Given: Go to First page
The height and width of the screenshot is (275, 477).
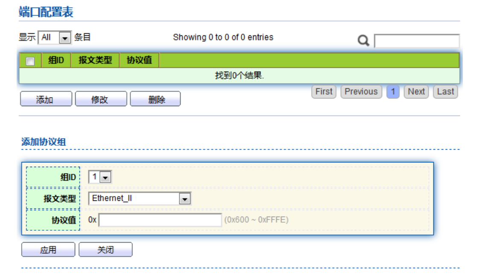Looking at the screenshot, I should tap(324, 92).
